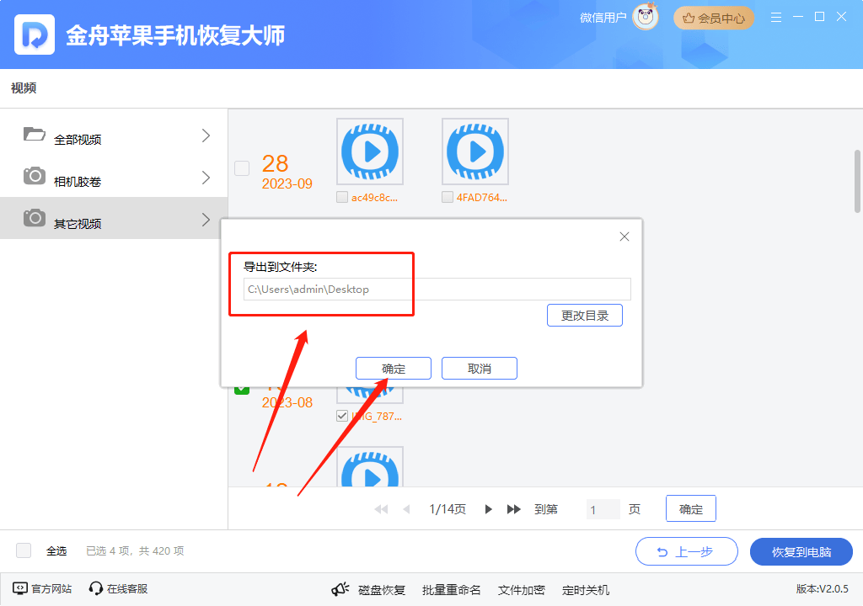Open the hamburger menu in the title bar
The height and width of the screenshot is (606, 863).
(775, 15)
